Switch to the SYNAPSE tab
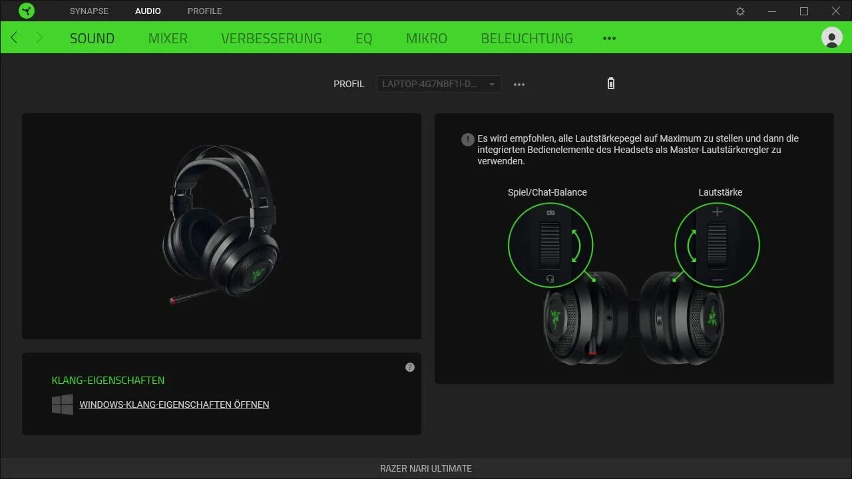 pos(89,11)
